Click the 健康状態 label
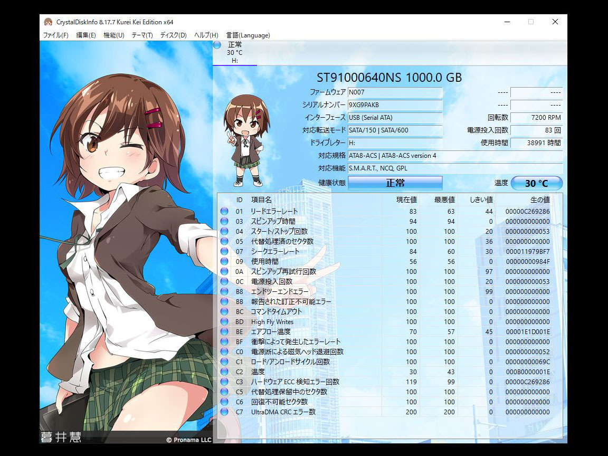608x456 pixels. coord(331,183)
